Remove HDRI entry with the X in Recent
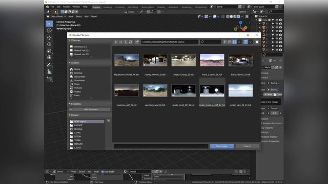This screenshot has height=184, width=328. tap(109, 121)
